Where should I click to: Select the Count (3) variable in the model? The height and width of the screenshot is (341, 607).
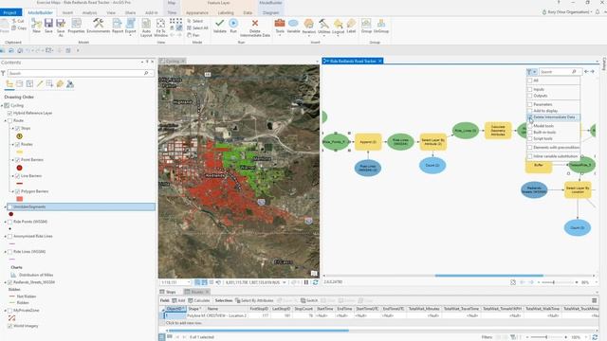coord(578,227)
